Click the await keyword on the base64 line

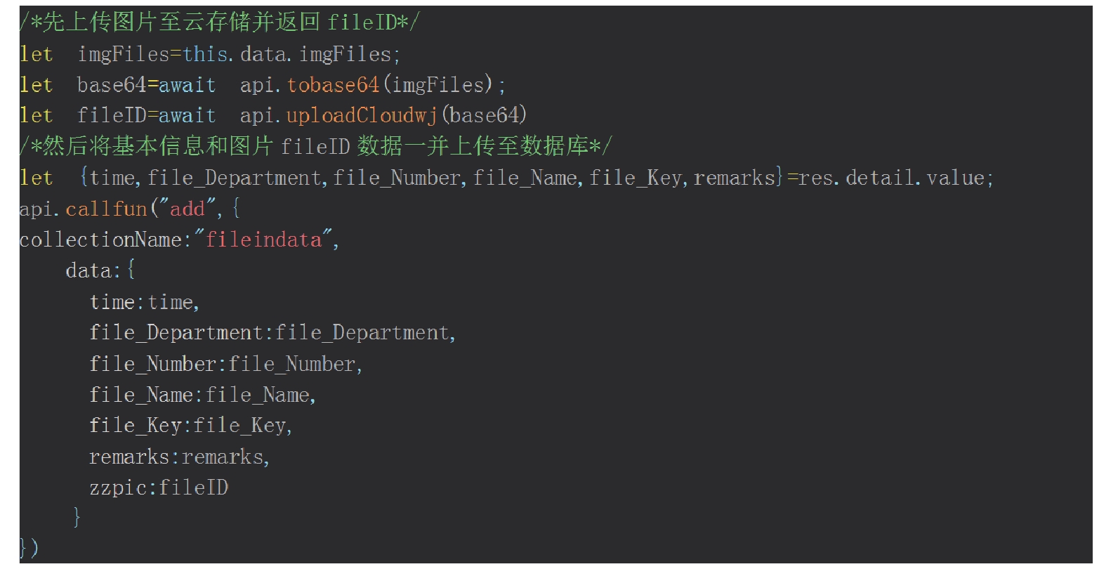tap(187, 85)
